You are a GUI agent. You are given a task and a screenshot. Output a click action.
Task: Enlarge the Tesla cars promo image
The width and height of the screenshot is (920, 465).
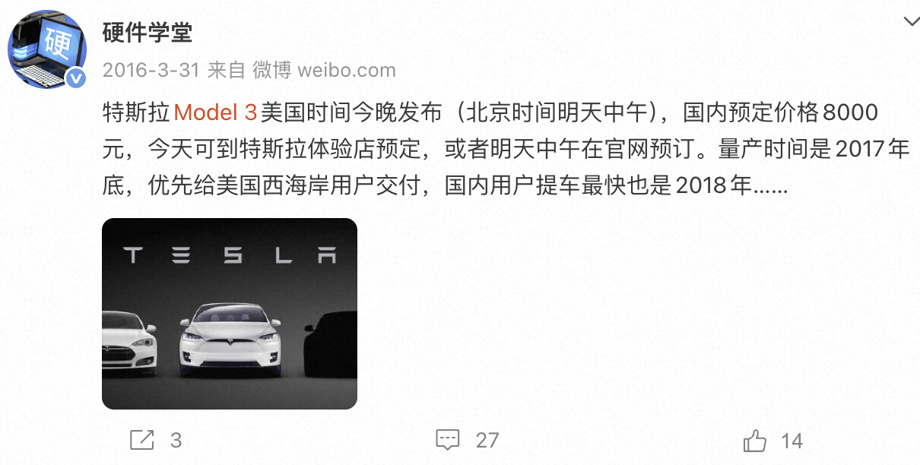click(230, 314)
